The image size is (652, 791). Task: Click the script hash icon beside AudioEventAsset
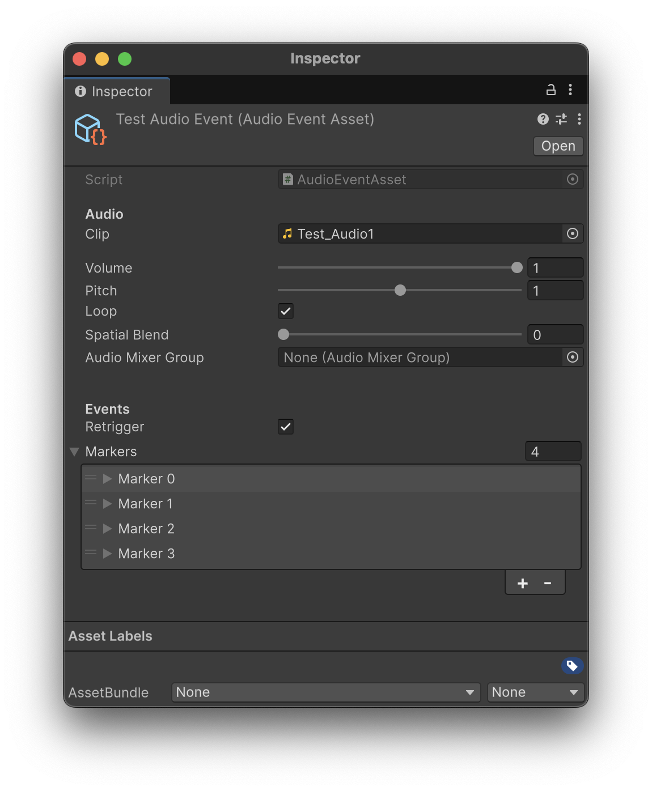point(287,179)
